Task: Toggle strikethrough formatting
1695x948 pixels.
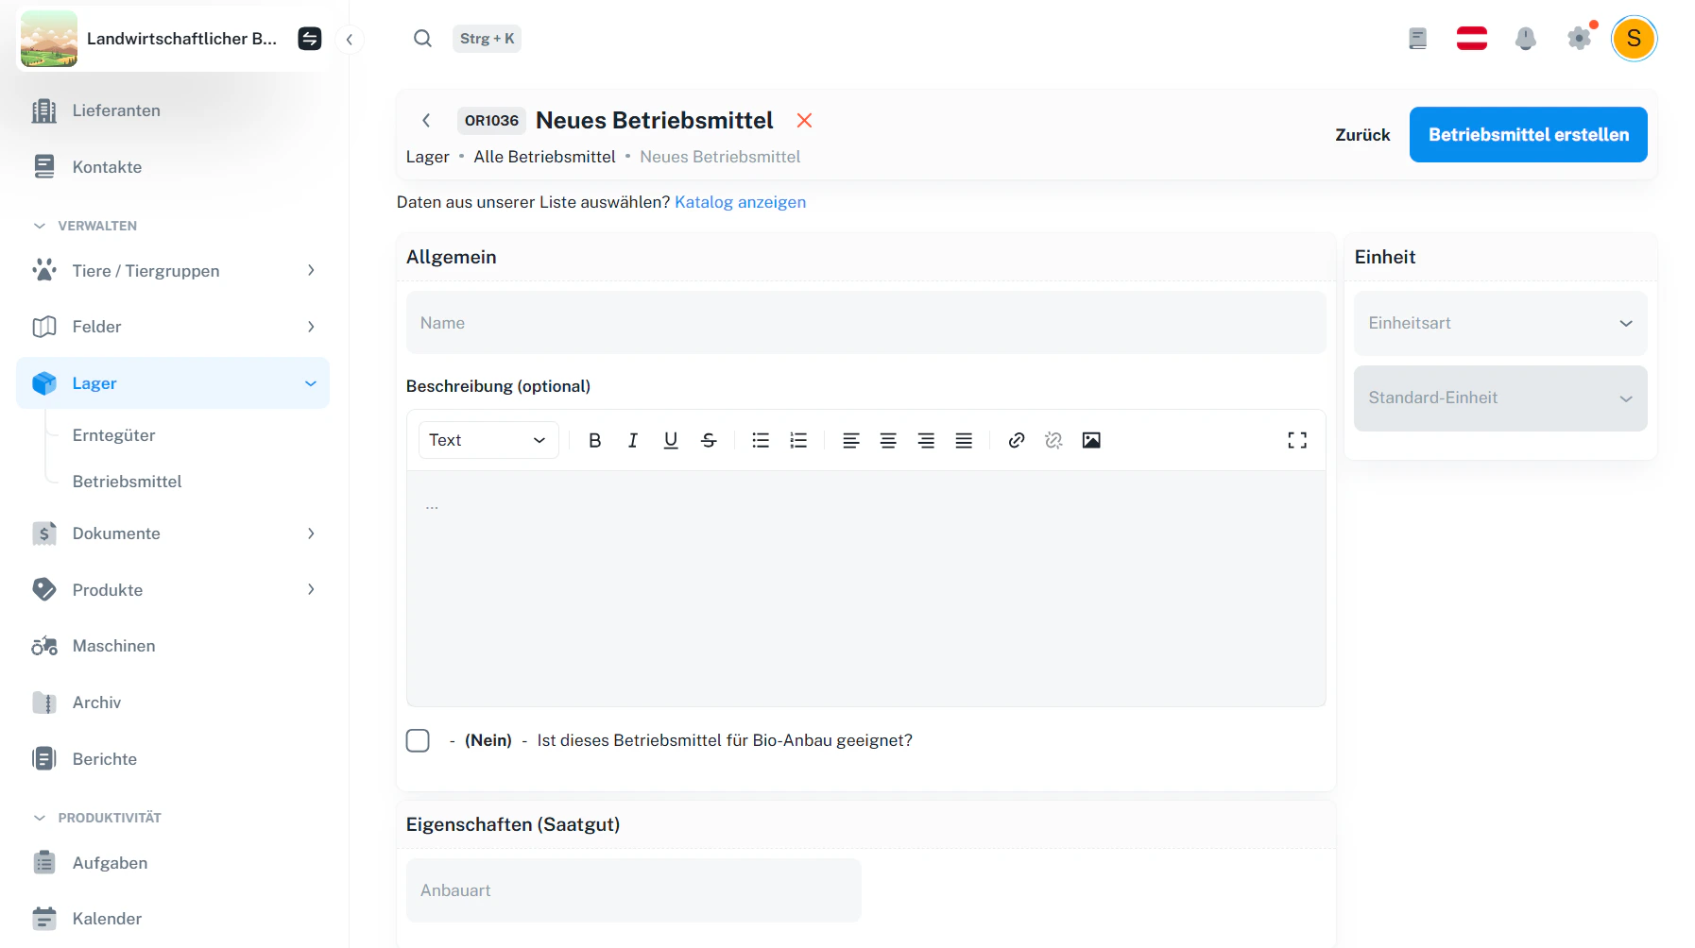Action: coord(709,440)
